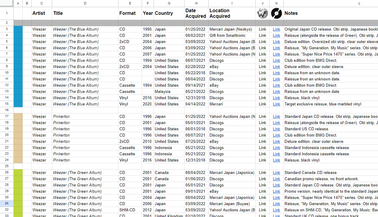Select date cell 02/28/2022
This screenshot has height=217, width=378.
197,67
